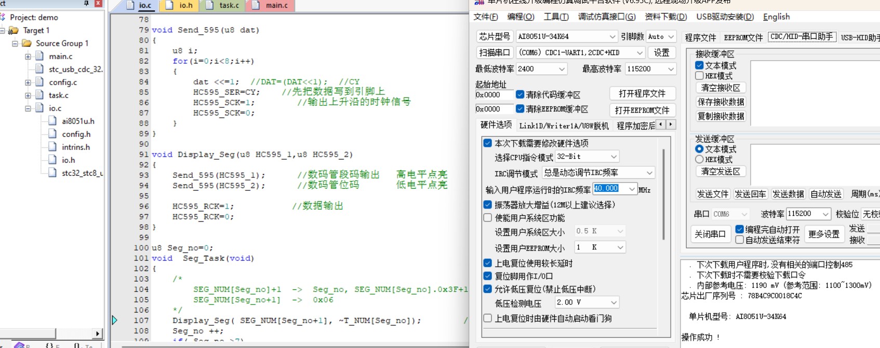Toggle 编程完自动打开 checkbox
This screenshot has width=880, height=348.
pyautogui.click(x=740, y=229)
